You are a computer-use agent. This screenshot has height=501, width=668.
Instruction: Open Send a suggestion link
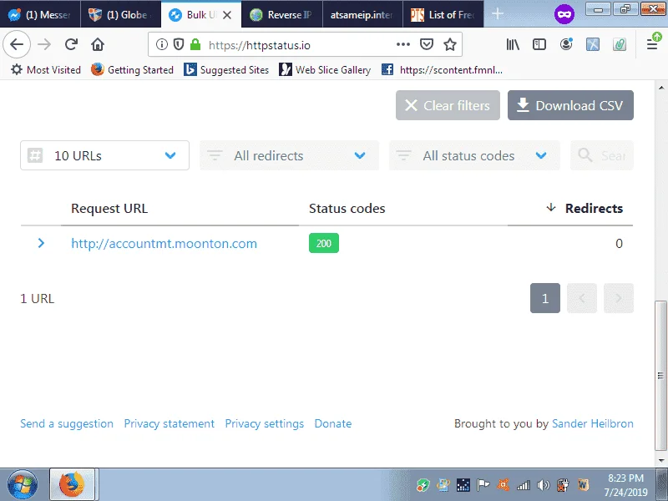[67, 423]
